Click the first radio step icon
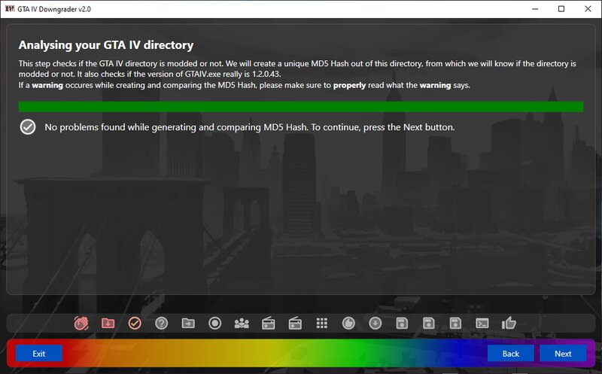 click(268, 323)
